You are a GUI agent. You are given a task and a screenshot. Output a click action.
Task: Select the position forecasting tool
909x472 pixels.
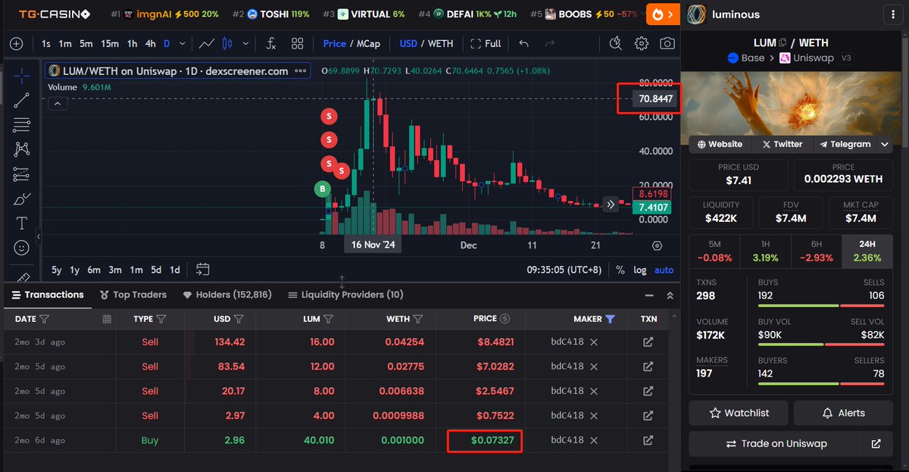click(x=21, y=174)
